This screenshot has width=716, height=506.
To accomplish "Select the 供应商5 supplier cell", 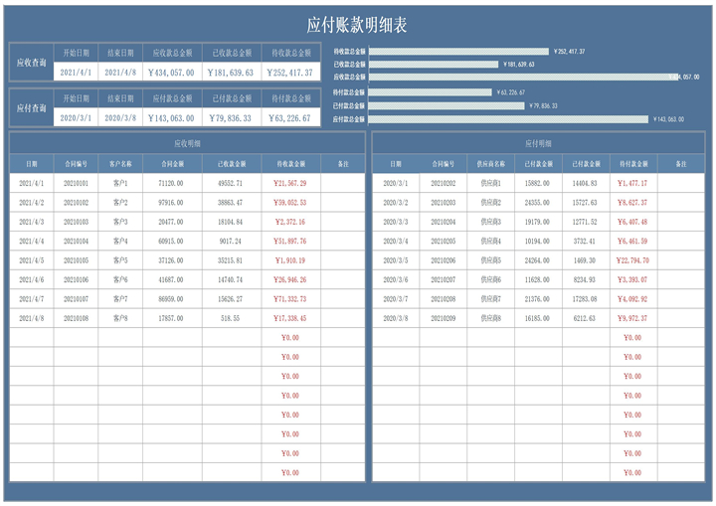I will [x=490, y=260].
